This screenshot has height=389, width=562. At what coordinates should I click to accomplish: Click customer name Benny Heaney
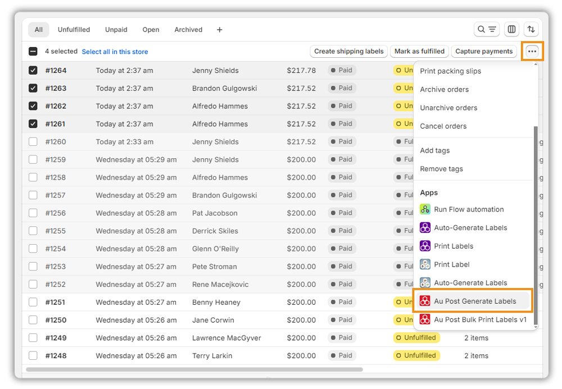pyautogui.click(x=216, y=303)
